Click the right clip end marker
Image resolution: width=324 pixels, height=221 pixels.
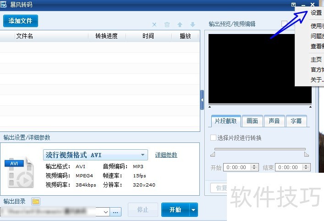coord(307,154)
